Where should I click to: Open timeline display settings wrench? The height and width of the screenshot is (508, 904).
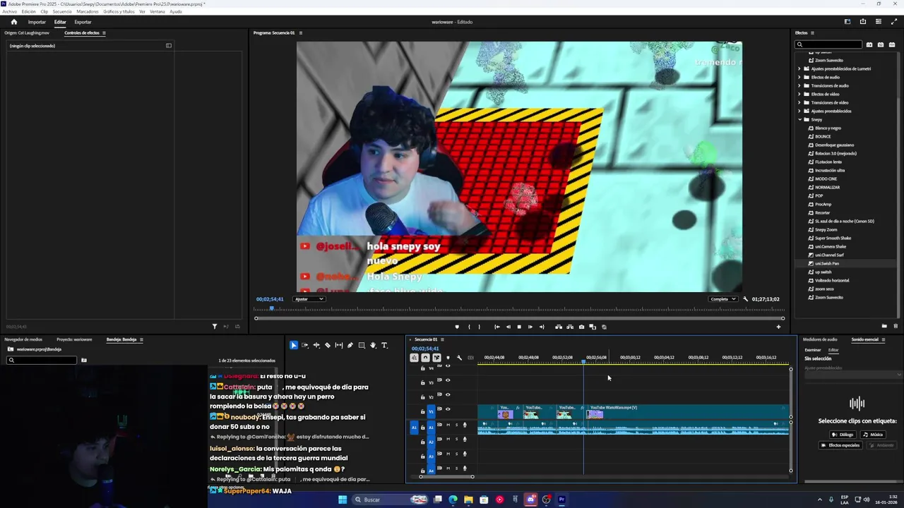(x=460, y=358)
